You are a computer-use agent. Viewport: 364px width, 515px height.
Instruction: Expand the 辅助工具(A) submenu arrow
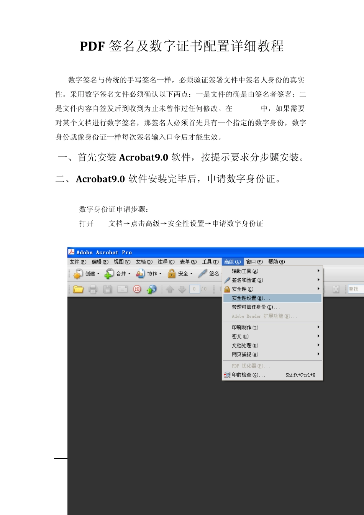point(318,271)
